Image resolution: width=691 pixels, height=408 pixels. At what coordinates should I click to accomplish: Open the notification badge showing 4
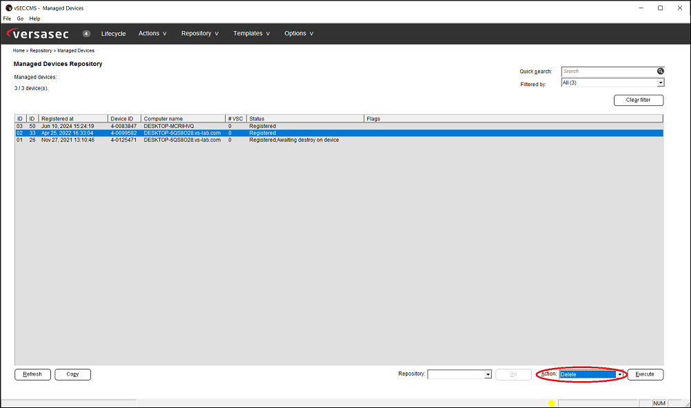pyautogui.click(x=86, y=34)
